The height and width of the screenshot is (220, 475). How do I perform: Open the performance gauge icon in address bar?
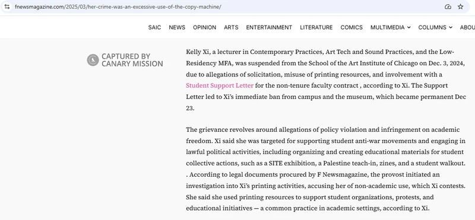pos(448,7)
